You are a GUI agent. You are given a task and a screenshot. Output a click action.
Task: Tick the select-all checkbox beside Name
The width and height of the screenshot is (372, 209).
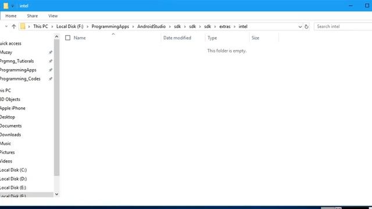tap(67, 38)
